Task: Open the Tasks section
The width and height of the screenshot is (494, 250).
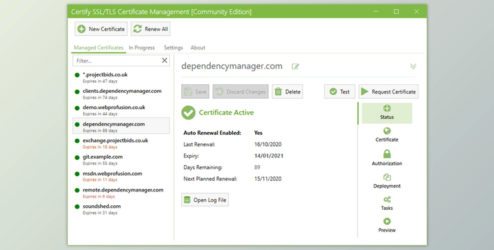Action: coord(387,203)
